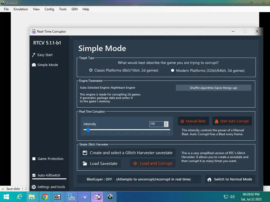The width and height of the screenshot is (270, 202).
Task: Click the Intensity slider handle
Action: 88,130
